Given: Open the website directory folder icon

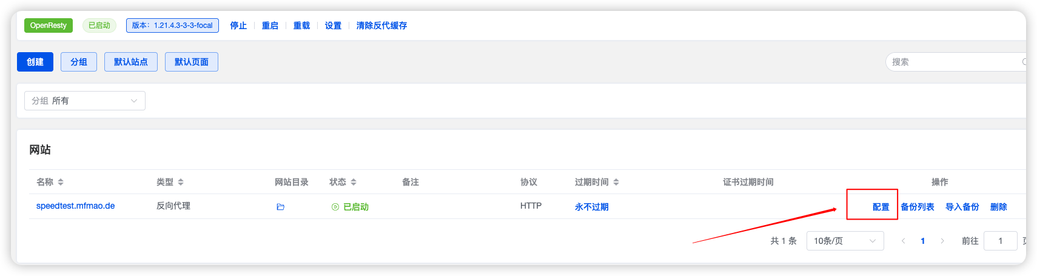Looking at the screenshot, I should [280, 207].
